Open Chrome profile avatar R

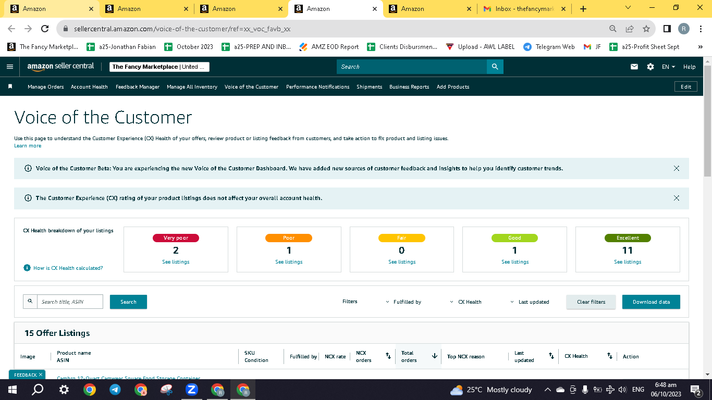coord(684,29)
